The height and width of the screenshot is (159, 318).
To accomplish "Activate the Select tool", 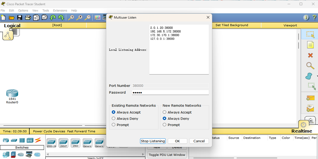I will click(310, 34).
